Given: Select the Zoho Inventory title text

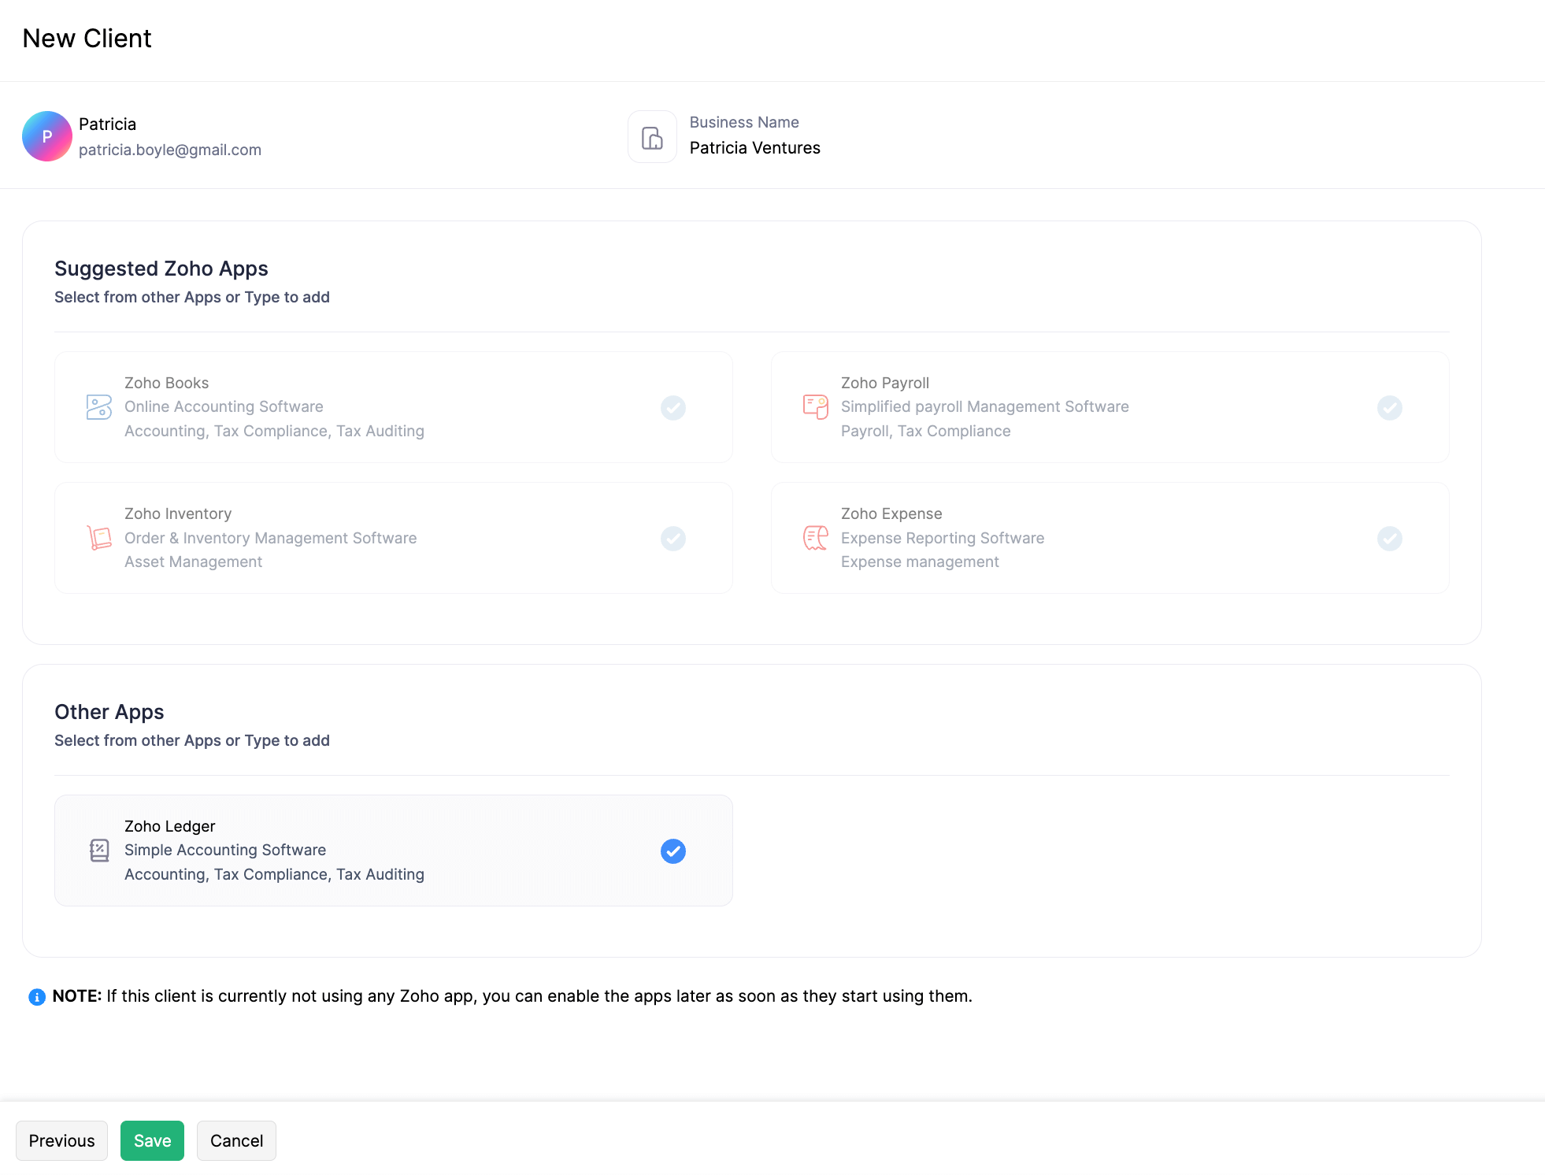Looking at the screenshot, I should point(178,513).
